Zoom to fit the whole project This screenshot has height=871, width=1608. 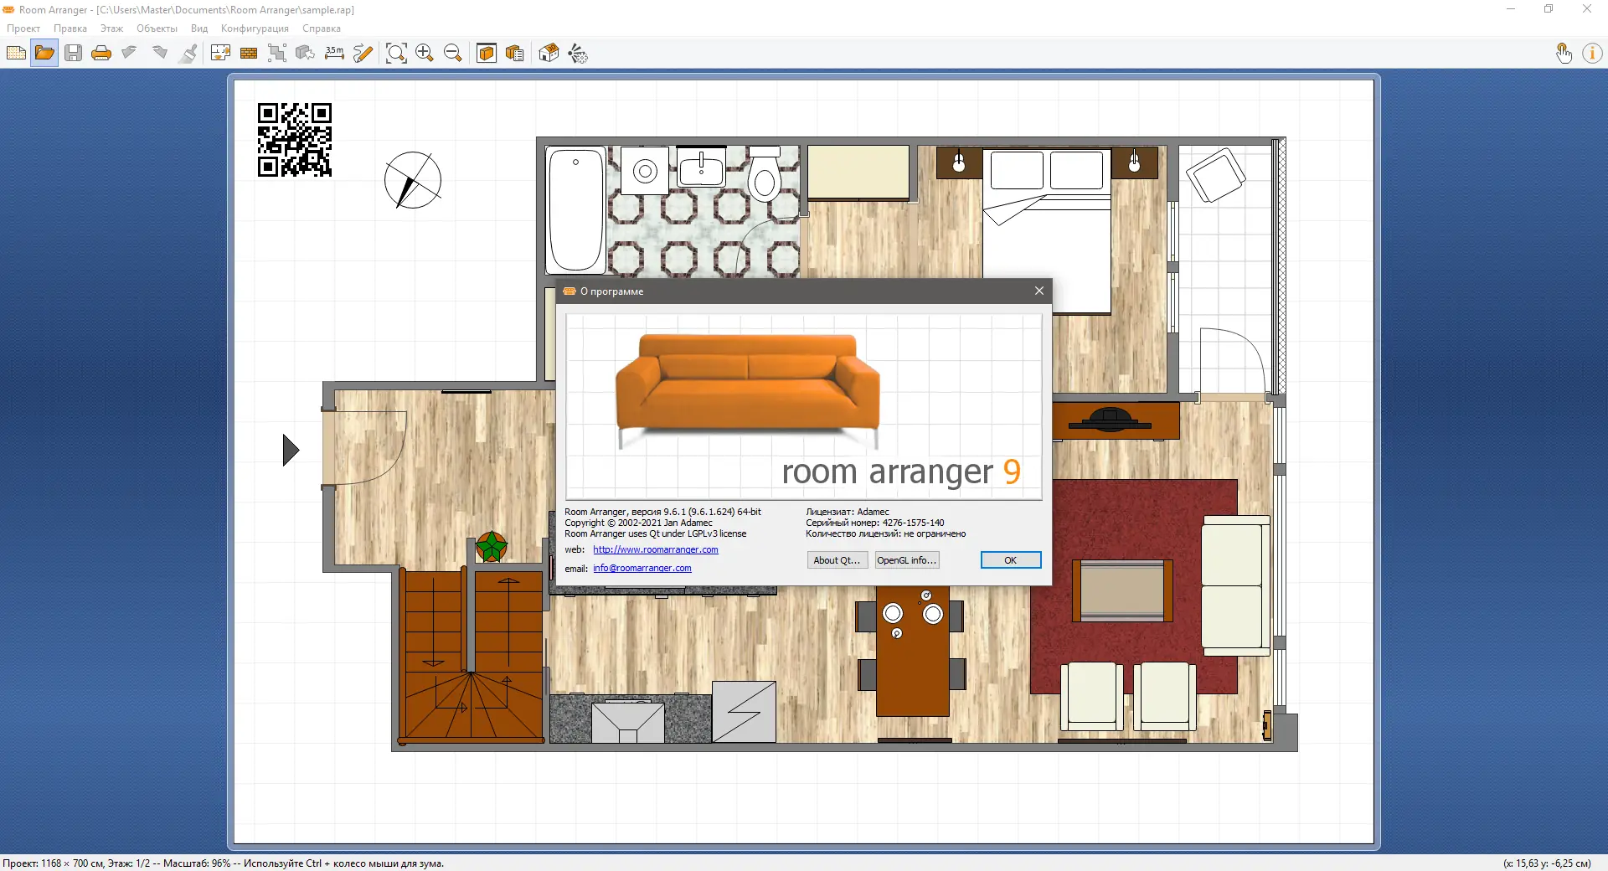pyautogui.click(x=396, y=54)
